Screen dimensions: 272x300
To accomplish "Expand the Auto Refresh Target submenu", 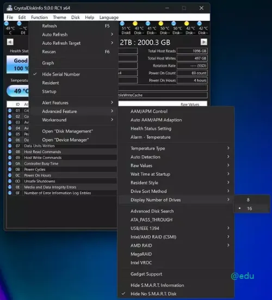I will coord(73,43).
